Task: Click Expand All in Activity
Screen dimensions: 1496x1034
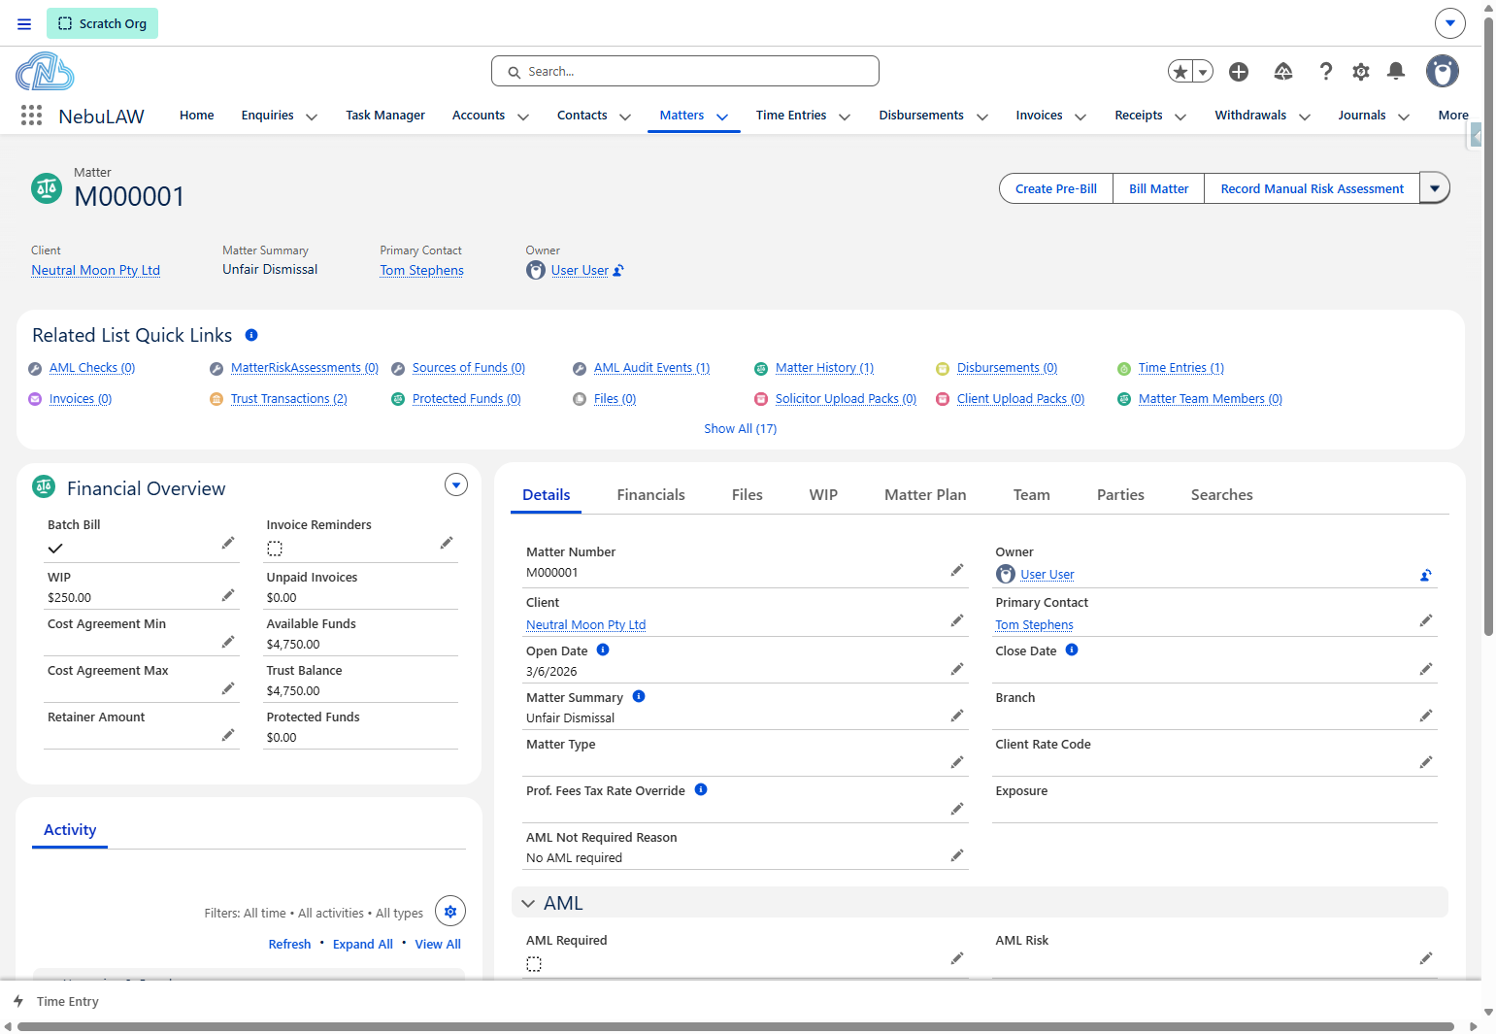Action: pyautogui.click(x=363, y=945)
